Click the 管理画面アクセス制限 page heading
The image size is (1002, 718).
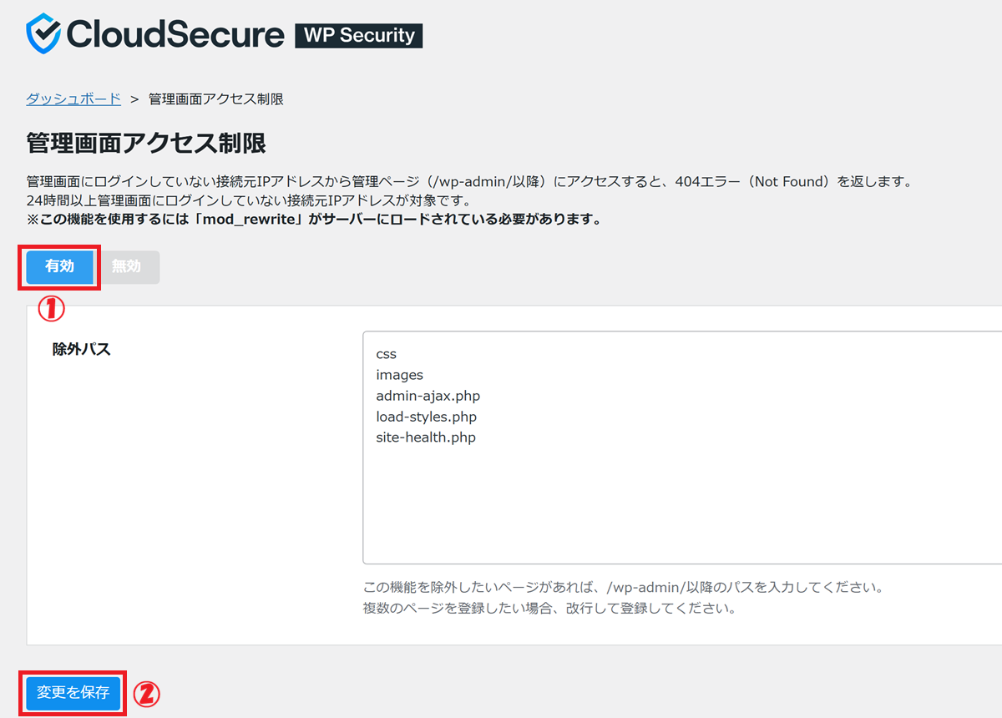click(146, 143)
